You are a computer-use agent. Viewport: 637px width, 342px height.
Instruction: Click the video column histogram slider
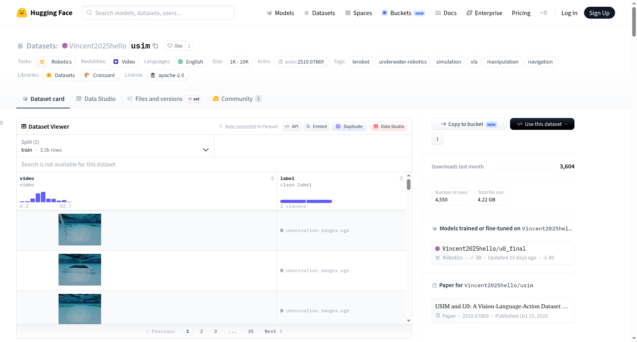coord(45,197)
